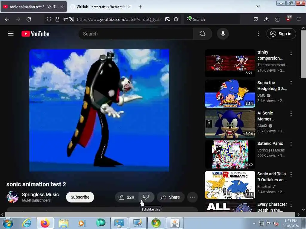Screen dimensions: 306x229
Task: Open trinity comparsion video thumbnail
Action: [x=230, y=63]
